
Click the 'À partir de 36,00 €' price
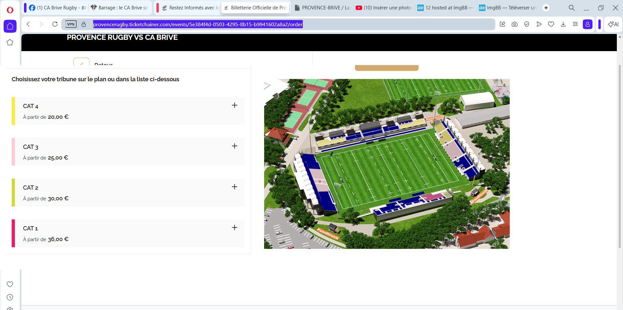click(x=46, y=239)
